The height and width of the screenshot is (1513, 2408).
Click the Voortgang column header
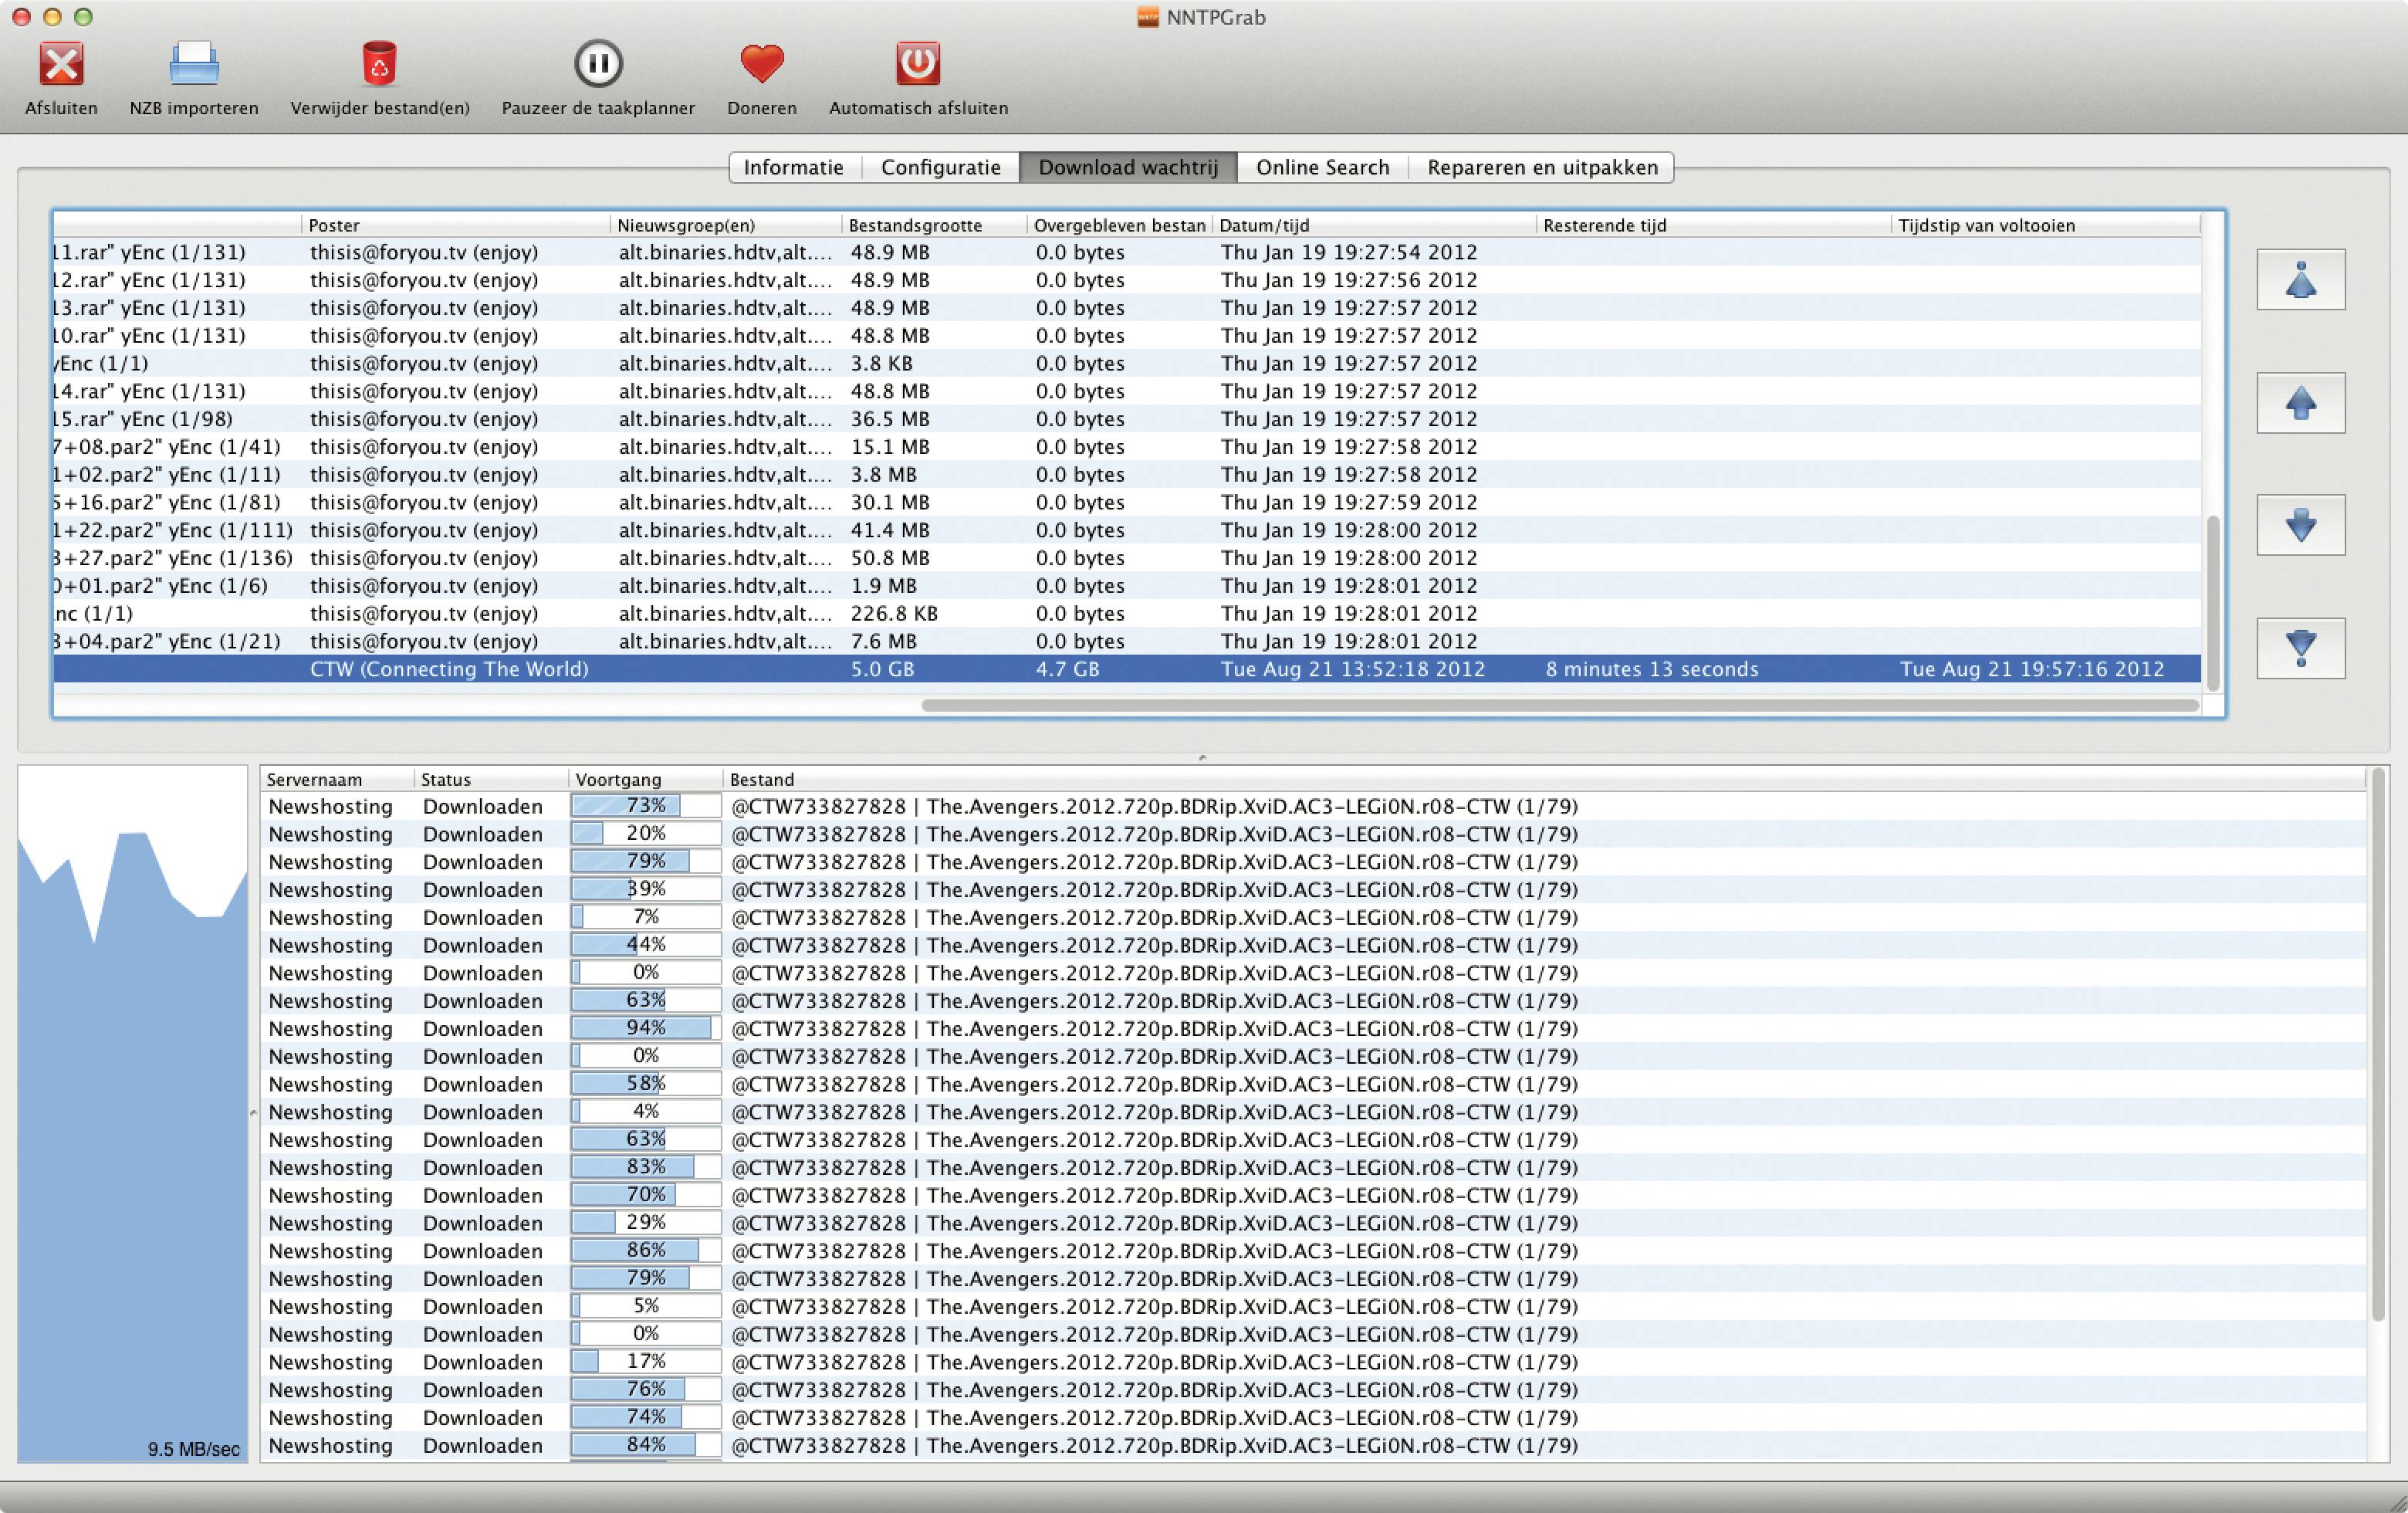[x=618, y=780]
